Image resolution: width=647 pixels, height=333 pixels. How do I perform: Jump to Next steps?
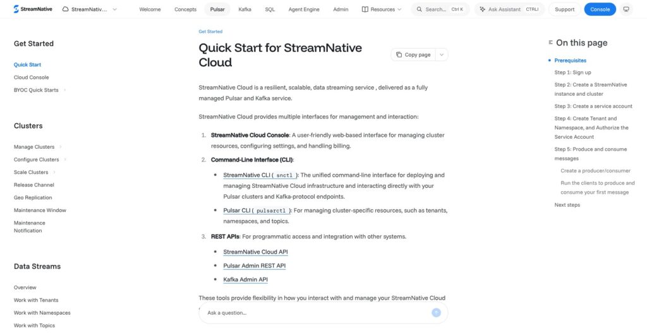567,205
